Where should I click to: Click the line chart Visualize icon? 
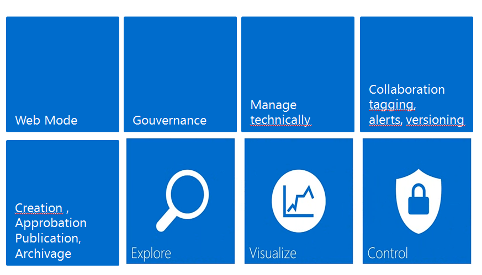pos(299,199)
